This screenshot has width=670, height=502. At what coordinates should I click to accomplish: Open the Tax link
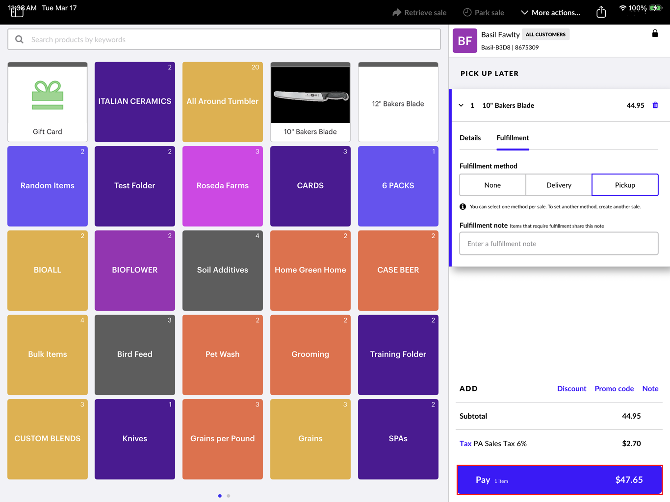pyautogui.click(x=465, y=444)
